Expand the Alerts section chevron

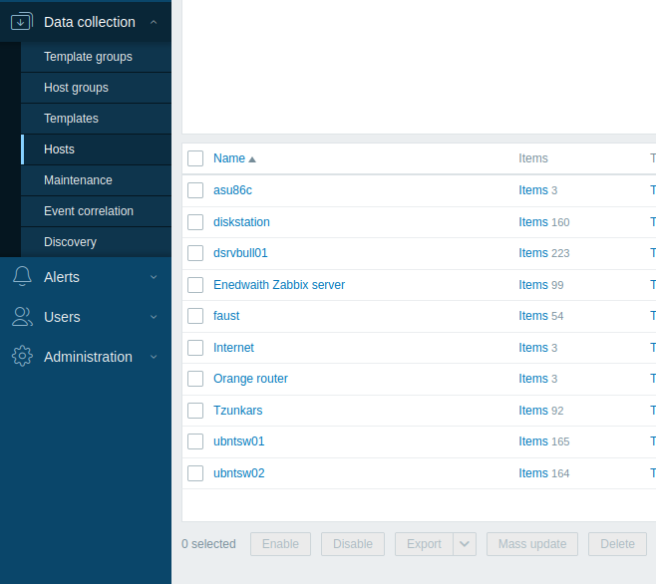154,277
